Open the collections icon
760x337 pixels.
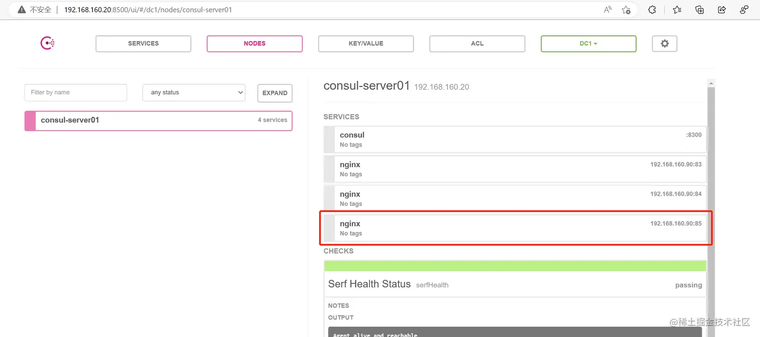(699, 10)
